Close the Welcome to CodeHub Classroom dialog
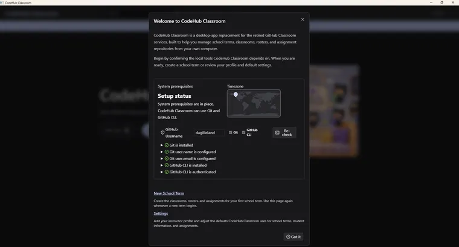The image size is (459, 247). point(303,19)
